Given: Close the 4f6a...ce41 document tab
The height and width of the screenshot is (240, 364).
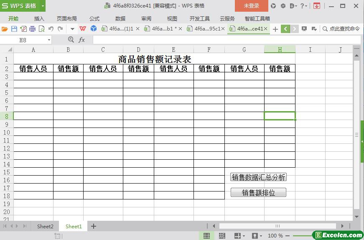Looking at the screenshot, I should coord(266,29).
